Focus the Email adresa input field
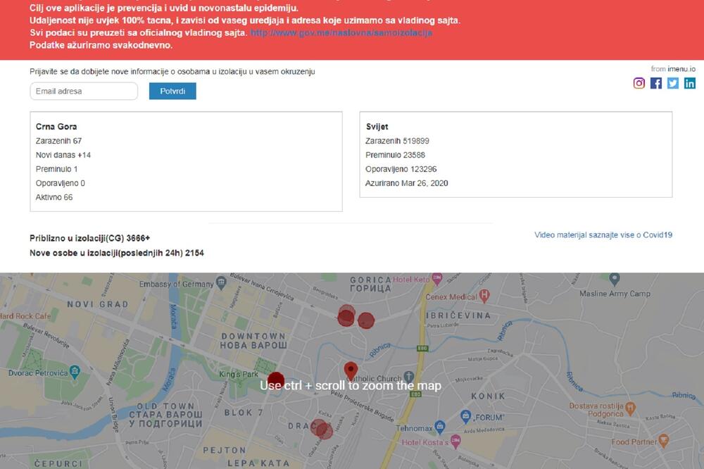Screen dimensions: 704x469 (x=84, y=92)
